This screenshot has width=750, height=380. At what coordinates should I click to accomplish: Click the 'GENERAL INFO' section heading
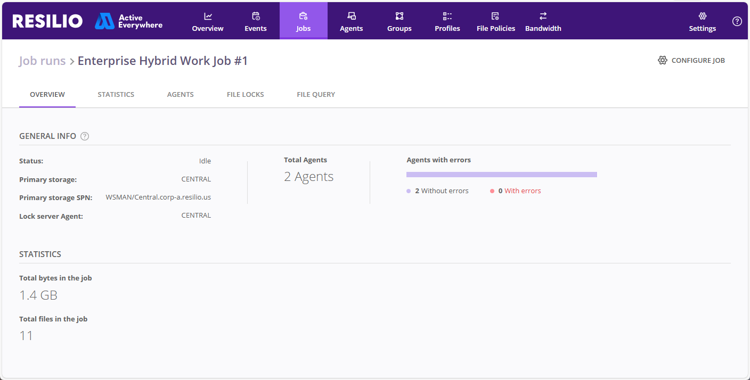pyautogui.click(x=47, y=136)
